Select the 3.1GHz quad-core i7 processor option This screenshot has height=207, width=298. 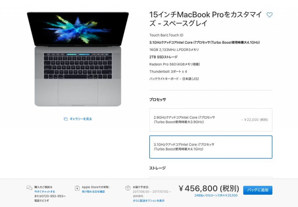coord(211,147)
